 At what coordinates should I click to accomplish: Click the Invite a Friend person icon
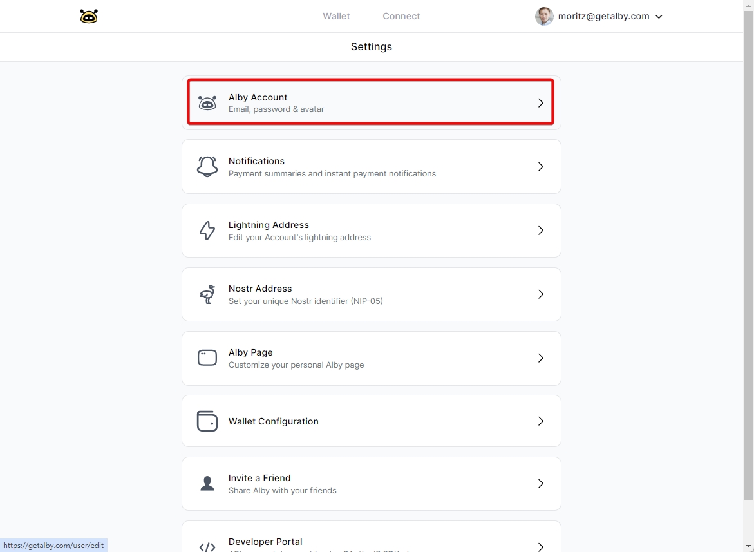click(207, 484)
